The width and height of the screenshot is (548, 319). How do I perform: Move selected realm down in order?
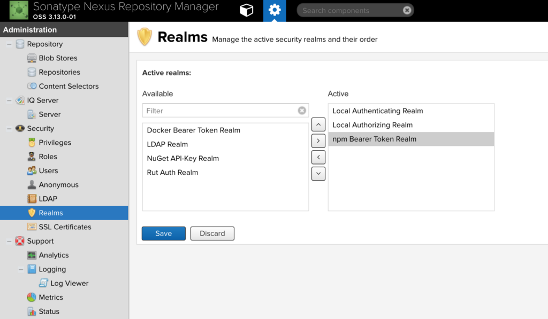click(x=318, y=173)
